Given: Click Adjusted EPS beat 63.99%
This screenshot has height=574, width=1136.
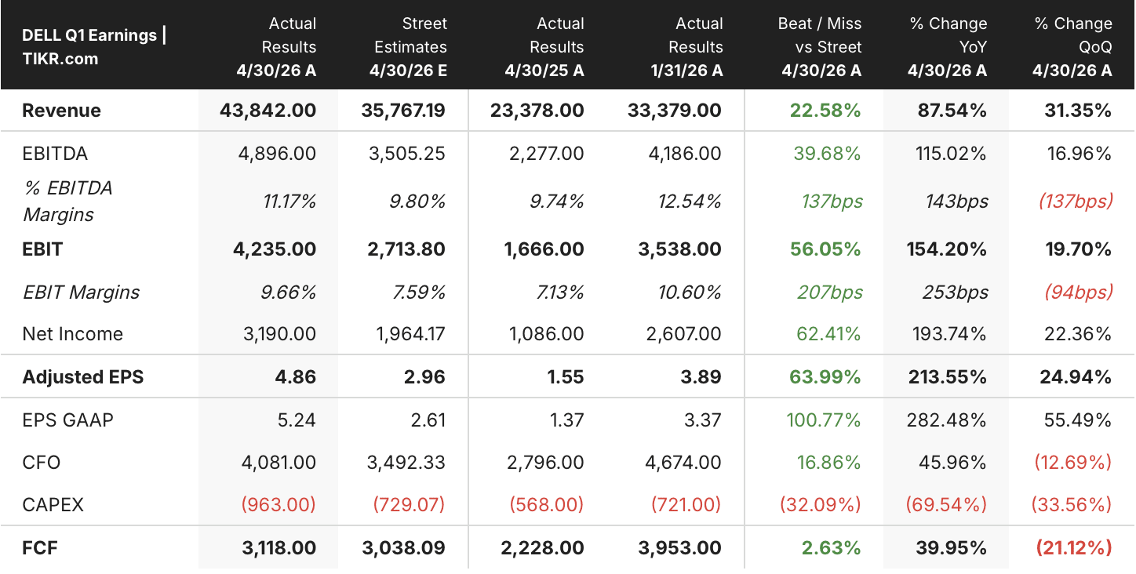Looking at the screenshot, I should click(825, 377).
